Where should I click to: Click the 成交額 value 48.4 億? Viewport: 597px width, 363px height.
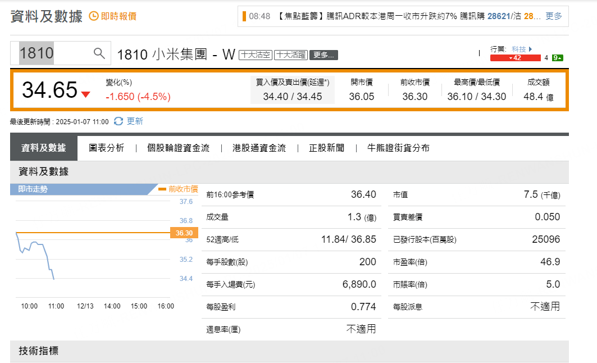(539, 97)
